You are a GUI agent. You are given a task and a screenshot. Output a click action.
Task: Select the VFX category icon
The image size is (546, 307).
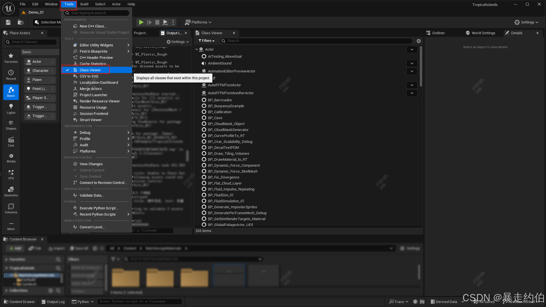(11, 174)
